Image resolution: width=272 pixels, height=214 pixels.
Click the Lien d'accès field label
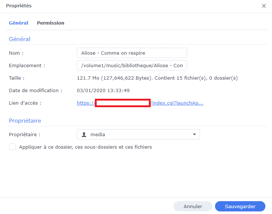(25, 103)
